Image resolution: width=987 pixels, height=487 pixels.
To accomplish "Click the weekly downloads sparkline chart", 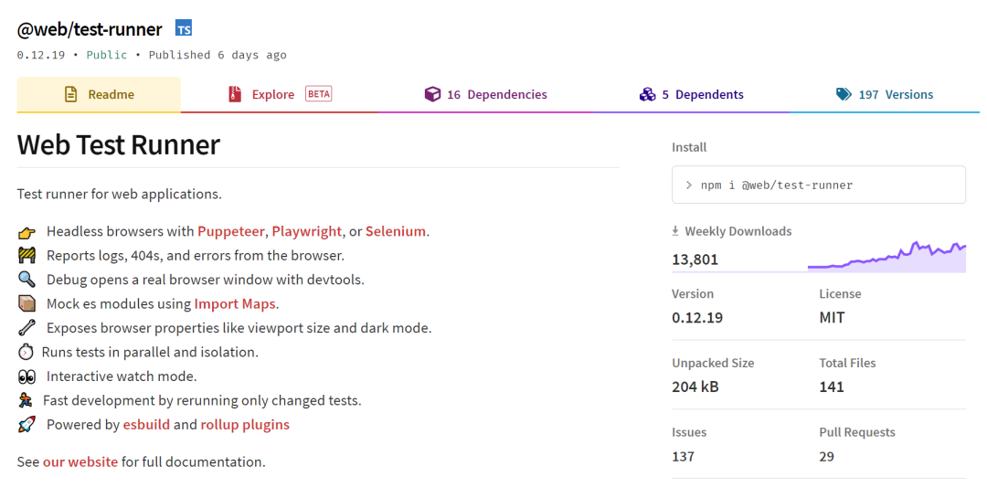I will pyautogui.click(x=886, y=256).
